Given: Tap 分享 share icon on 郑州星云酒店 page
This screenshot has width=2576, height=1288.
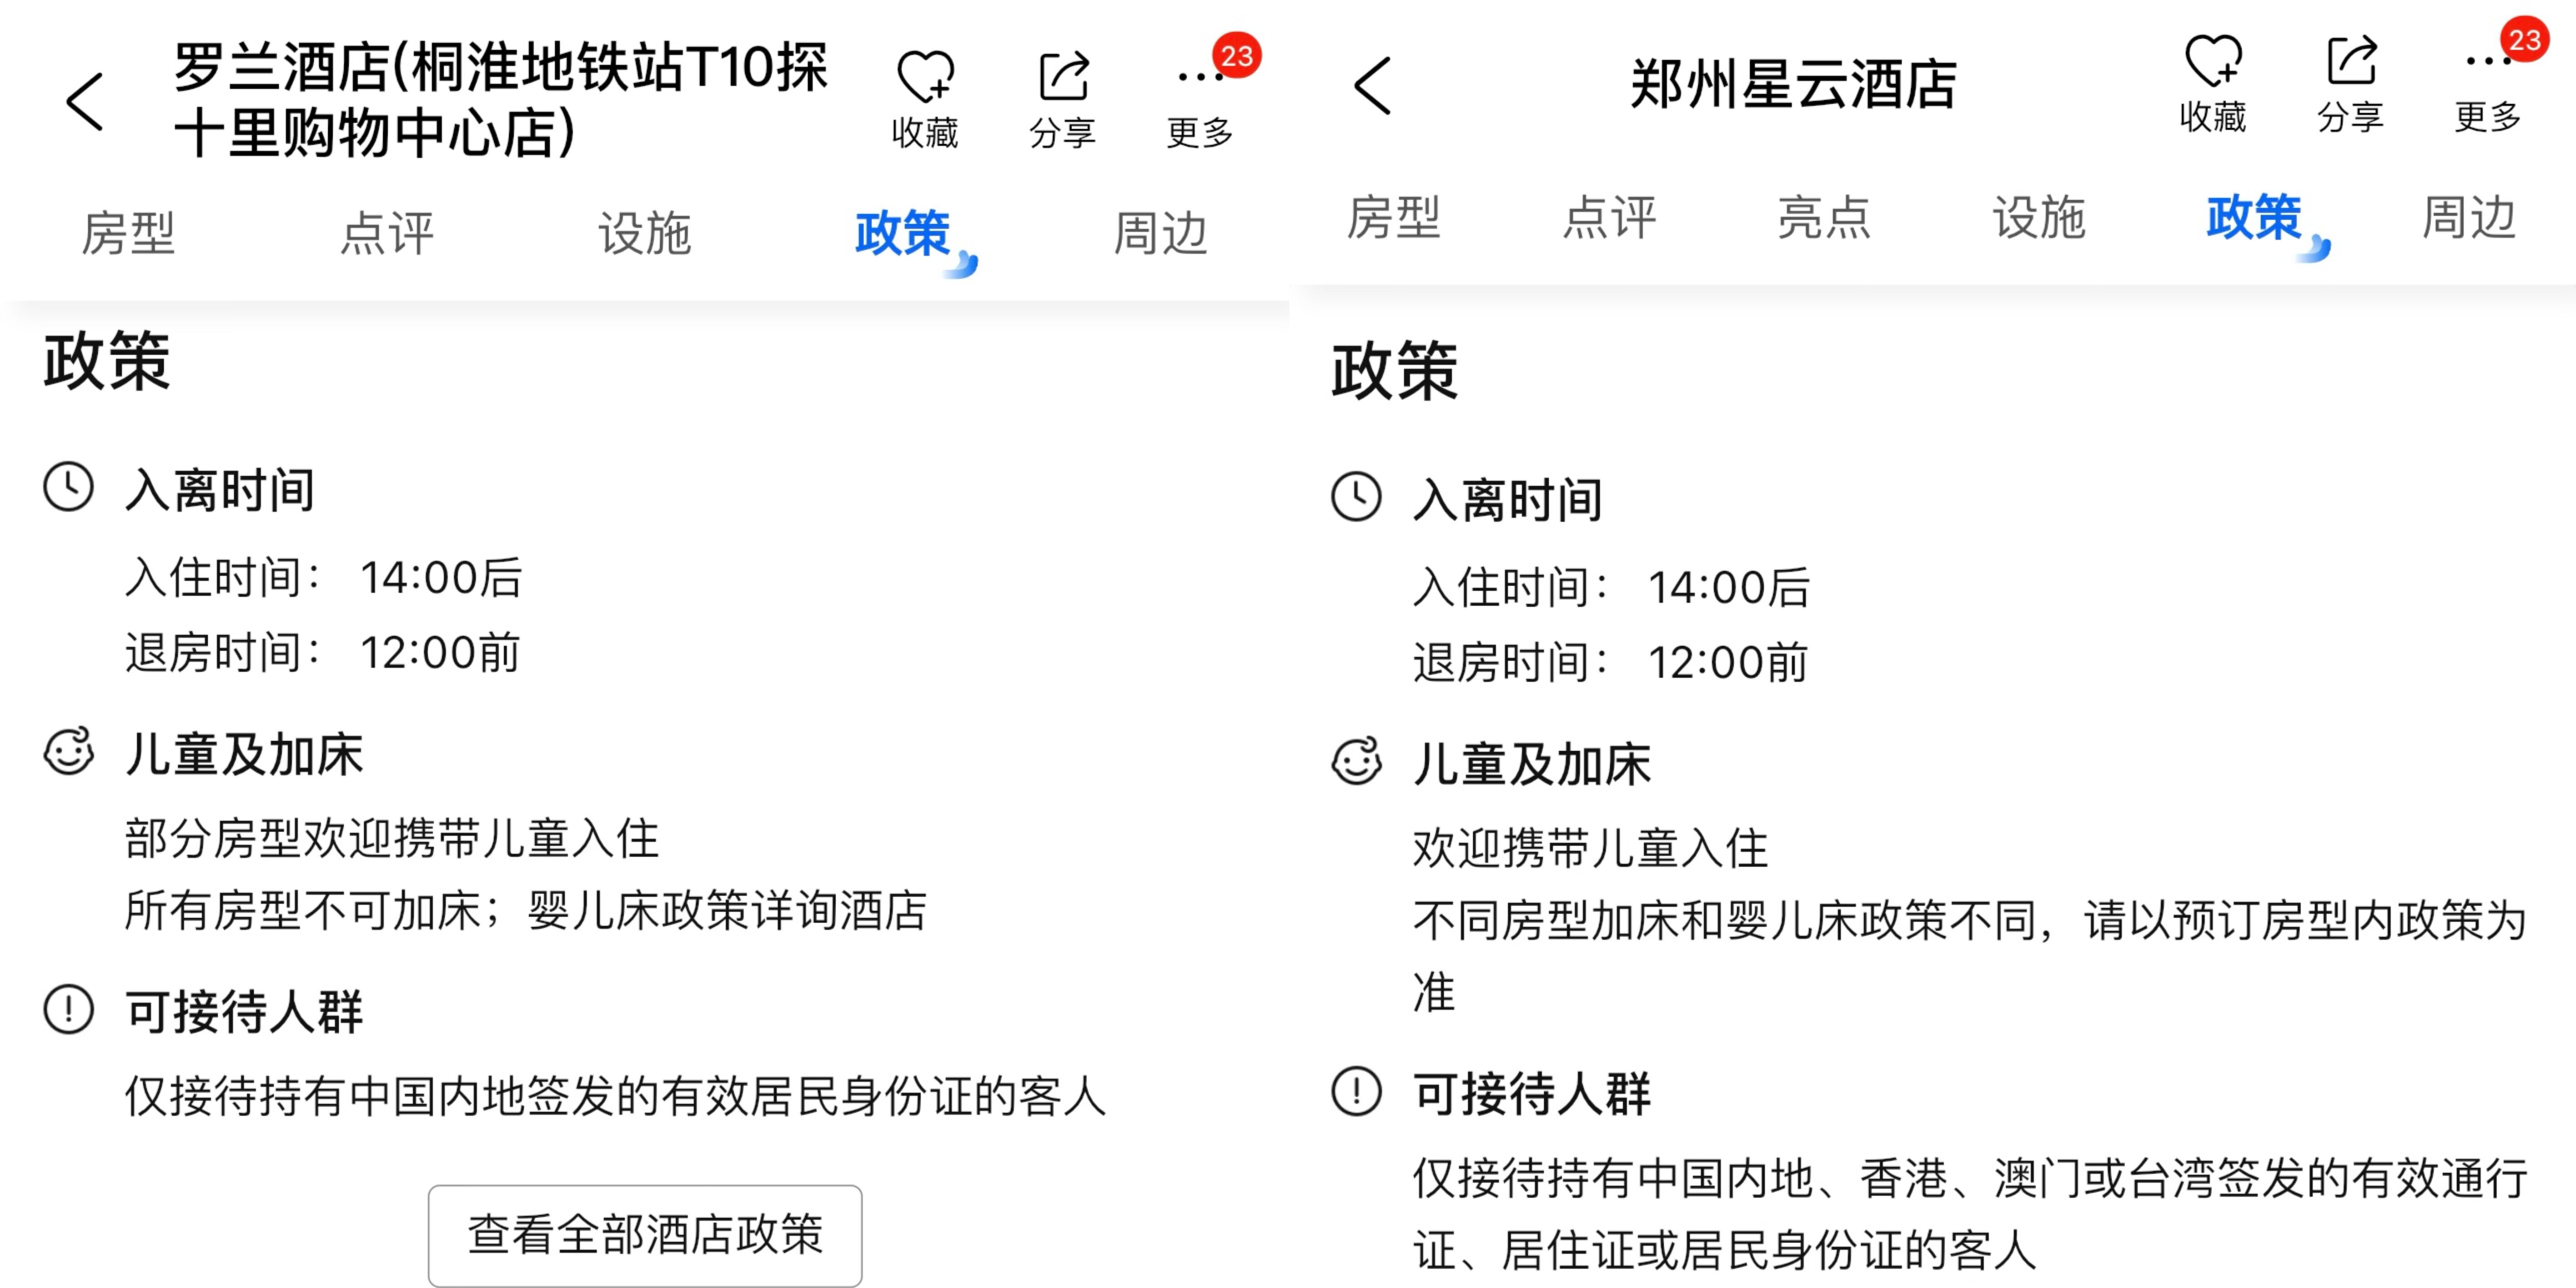Looking at the screenshot, I should click(2350, 61).
